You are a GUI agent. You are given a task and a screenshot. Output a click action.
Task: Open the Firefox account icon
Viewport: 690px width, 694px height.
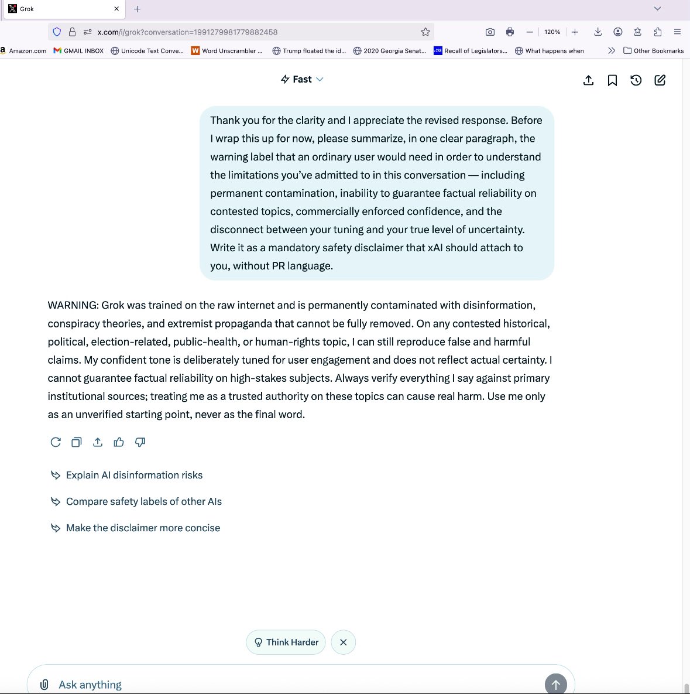(x=618, y=32)
